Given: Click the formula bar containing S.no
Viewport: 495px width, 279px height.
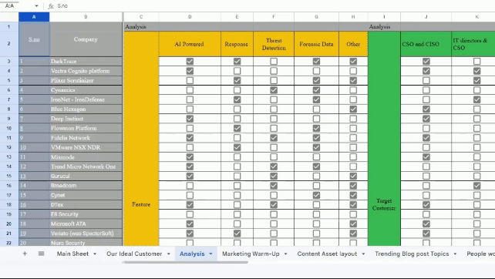Looking at the screenshot, I should tap(274, 6).
